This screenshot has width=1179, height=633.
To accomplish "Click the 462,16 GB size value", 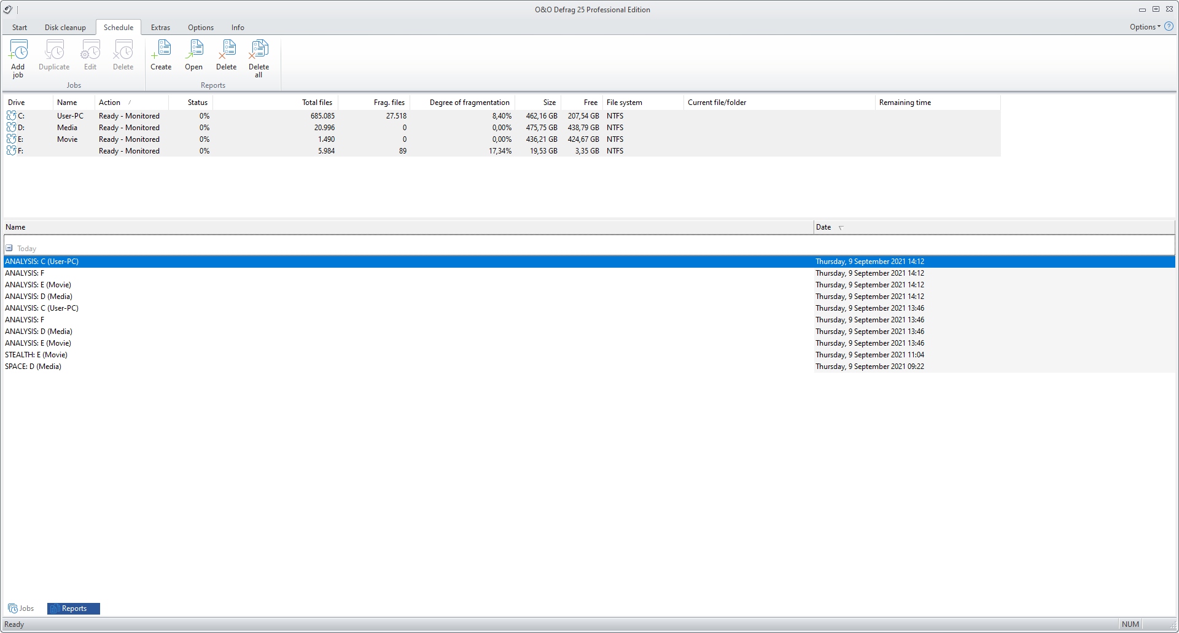I will coord(542,115).
